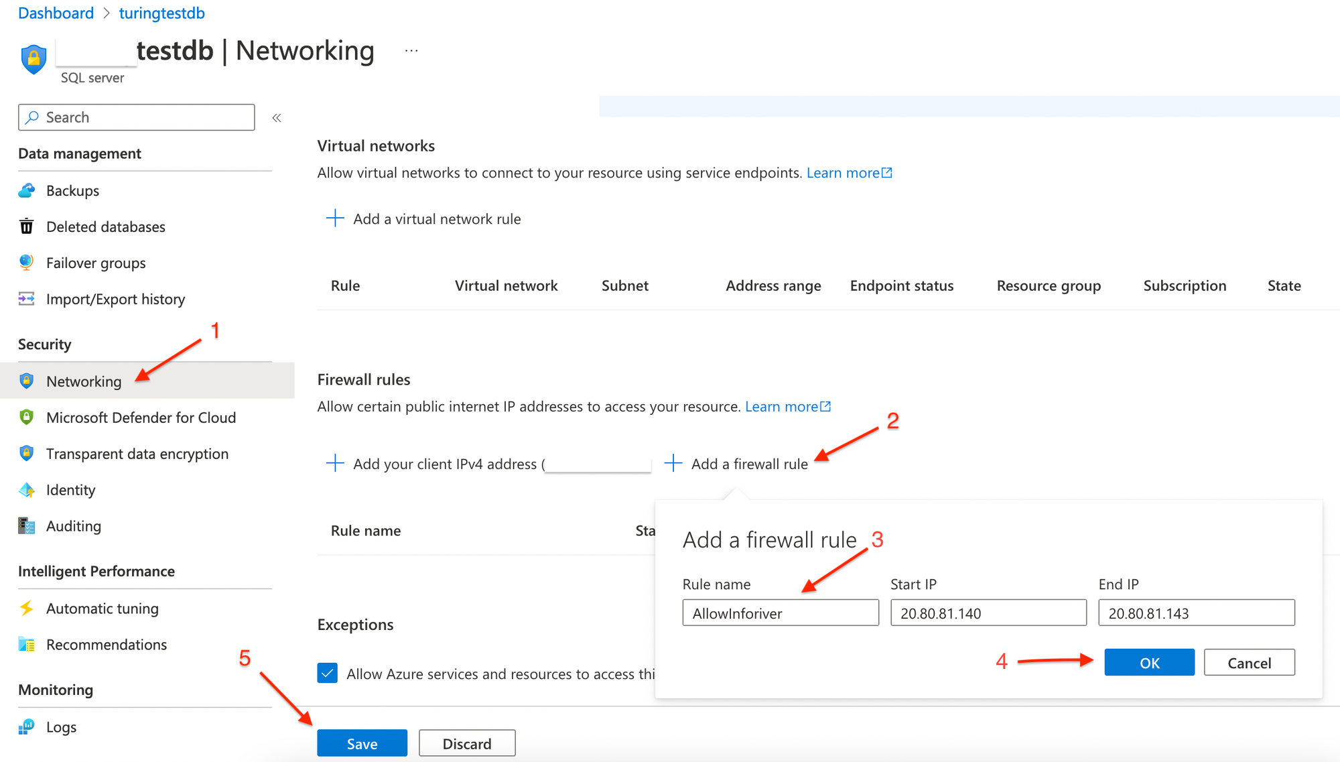
Task: Click the Import/Export history icon
Action: [x=27, y=299]
